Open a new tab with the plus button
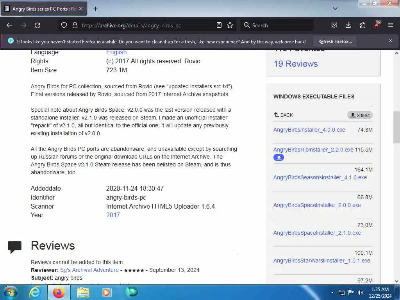The image size is (400, 300). tap(95, 9)
